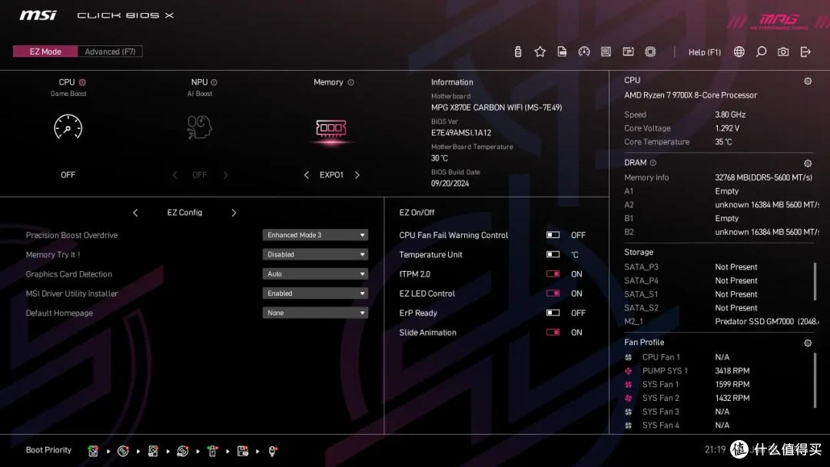Open CPU panel settings gear

coord(808,81)
